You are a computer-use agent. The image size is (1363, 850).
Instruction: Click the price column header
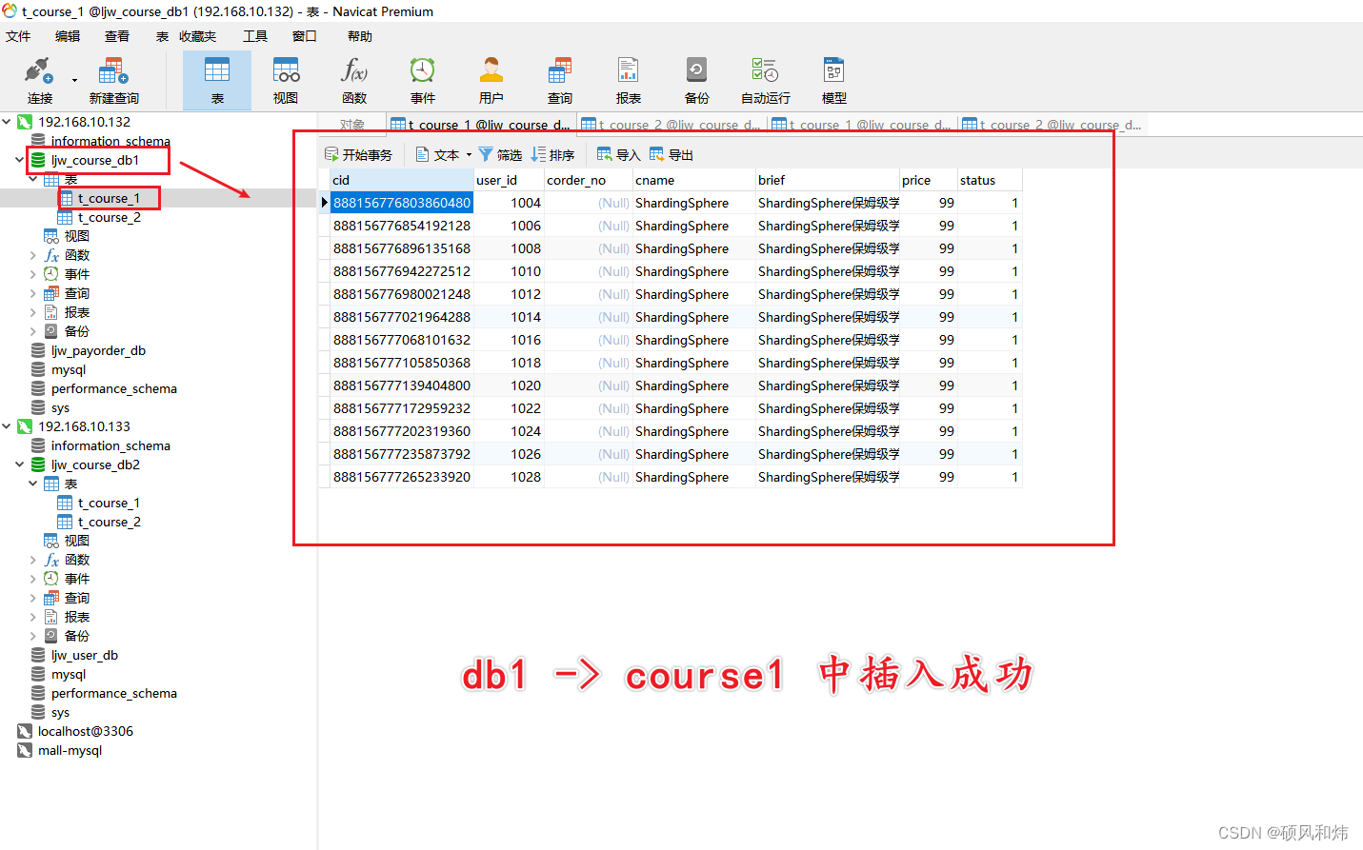(929, 180)
